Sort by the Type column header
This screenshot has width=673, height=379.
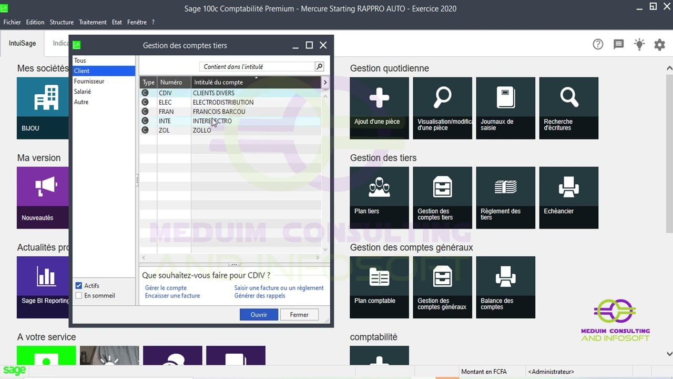click(x=148, y=82)
